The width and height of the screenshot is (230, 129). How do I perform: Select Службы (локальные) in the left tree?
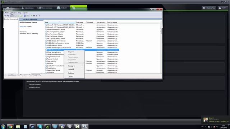11,19
